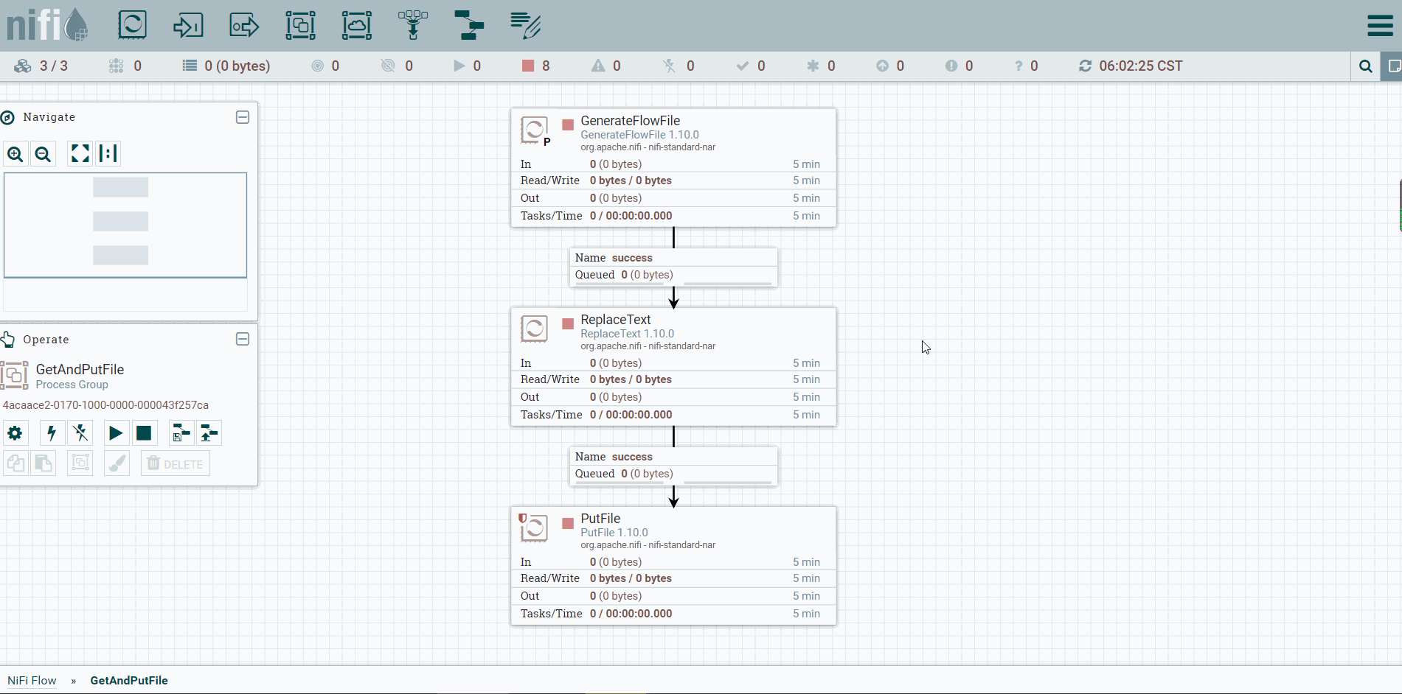Select the birdseye view thumbnail
This screenshot has width=1402, height=694.
click(125, 225)
